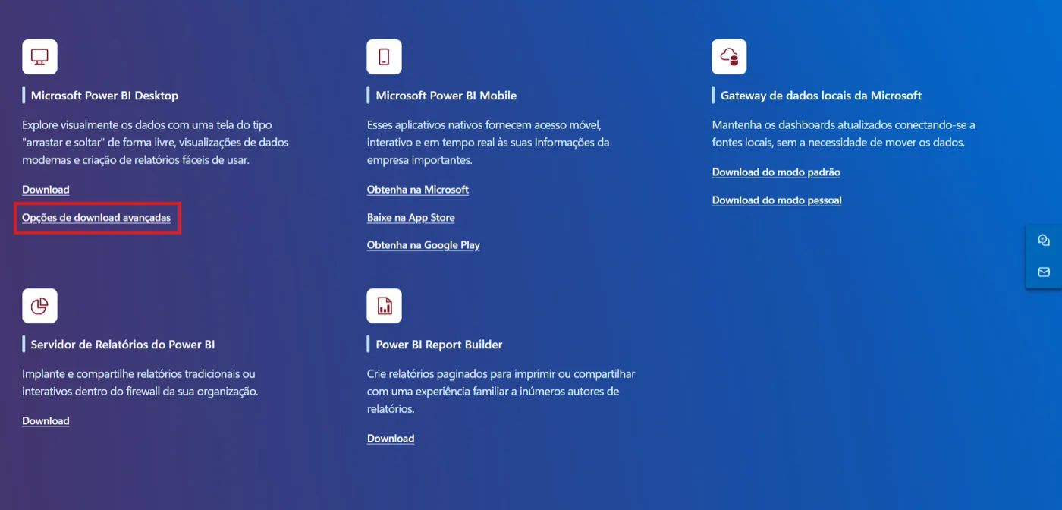Click the description starting 'Crie relatórios paginados'
The height and width of the screenshot is (510, 1062).
coord(501,392)
